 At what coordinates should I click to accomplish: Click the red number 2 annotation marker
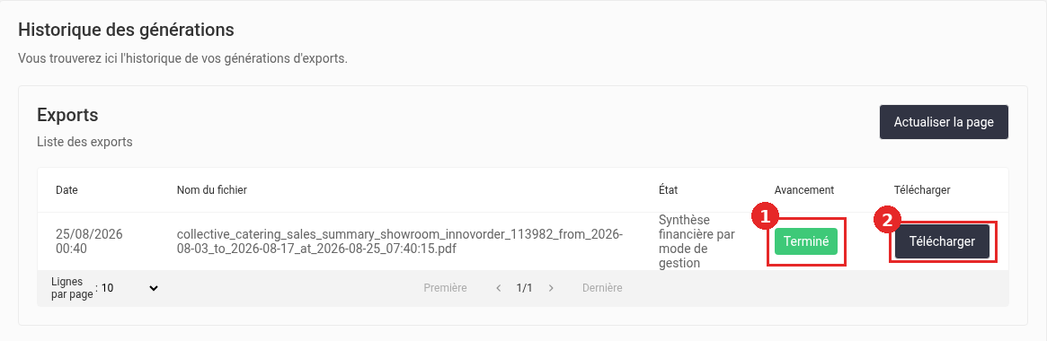pyautogui.click(x=887, y=221)
